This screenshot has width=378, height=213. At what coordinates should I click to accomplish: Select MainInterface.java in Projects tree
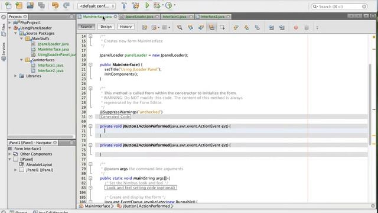coord(53,49)
